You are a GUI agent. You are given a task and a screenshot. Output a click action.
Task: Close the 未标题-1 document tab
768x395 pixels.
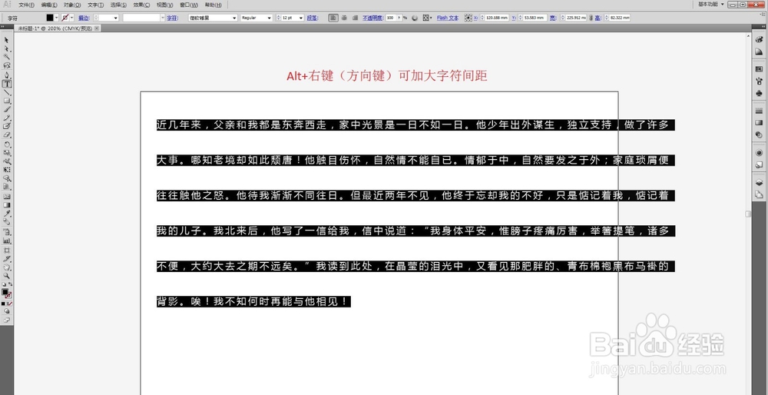(97, 28)
